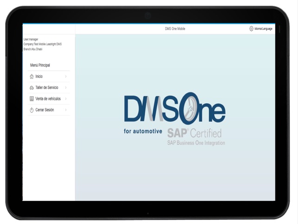The height and width of the screenshot is (224, 298).
Task: Open the Idioma/Language setting link
Action: [263, 29]
